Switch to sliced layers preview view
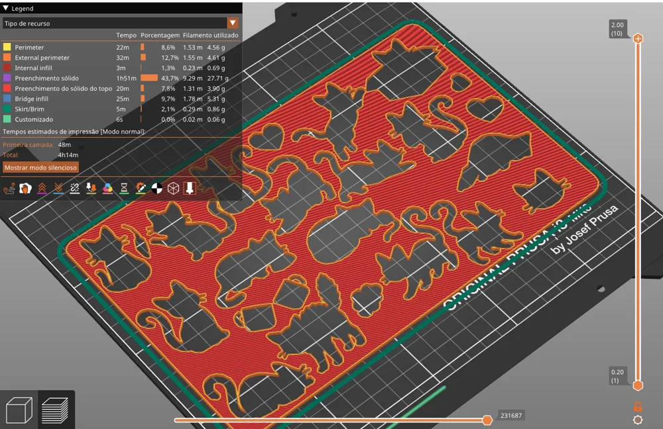This screenshot has height=429, width=663. coord(56,410)
